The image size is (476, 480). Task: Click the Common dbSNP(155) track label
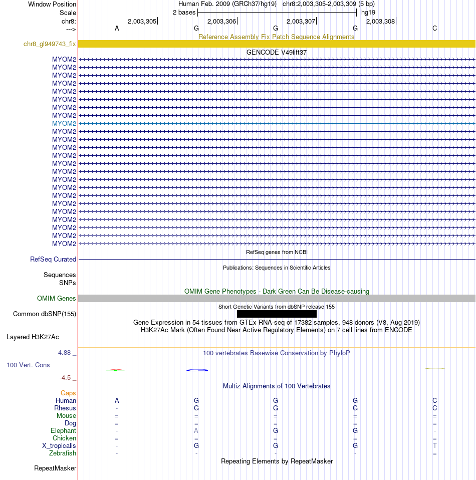(45, 314)
